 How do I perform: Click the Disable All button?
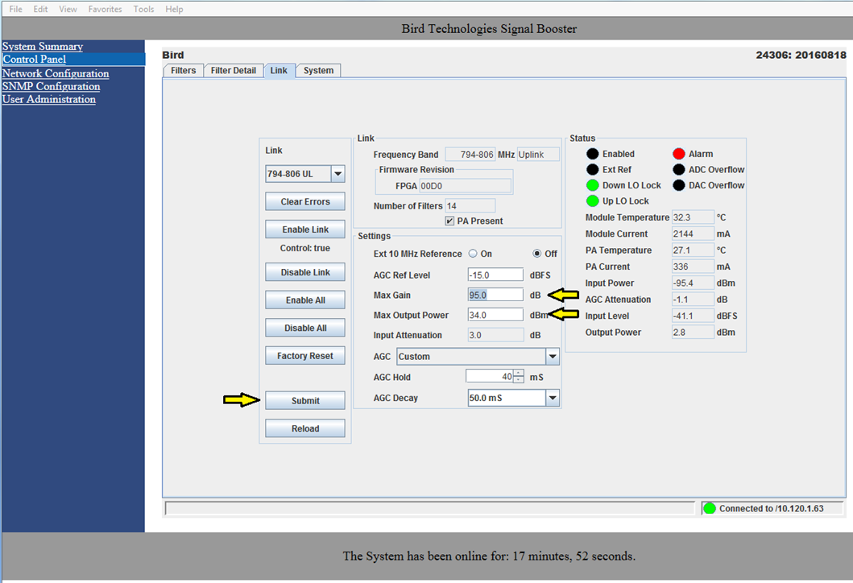click(x=305, y=328)
